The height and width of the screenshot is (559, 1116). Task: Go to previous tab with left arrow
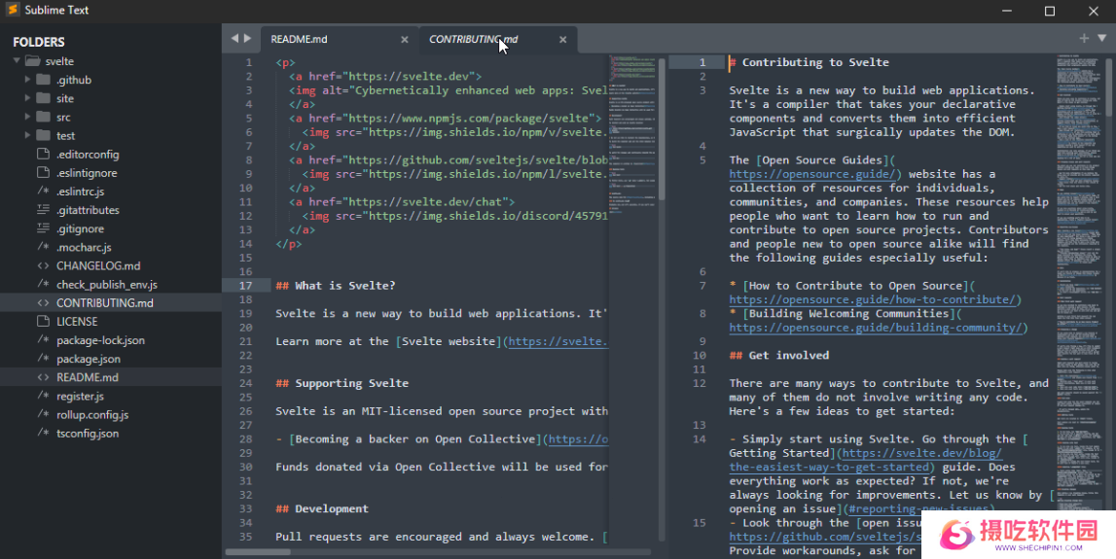[234, 39]
